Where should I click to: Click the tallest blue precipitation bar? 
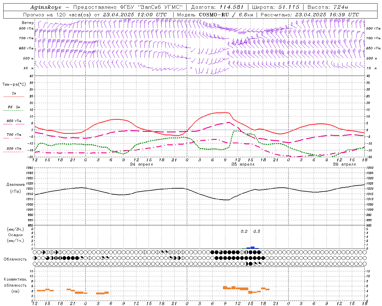[x=252, y=247]
